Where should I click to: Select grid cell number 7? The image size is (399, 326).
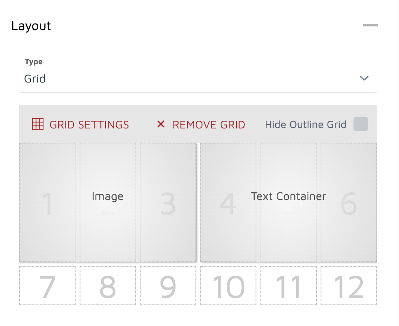(x=47, y=285)
